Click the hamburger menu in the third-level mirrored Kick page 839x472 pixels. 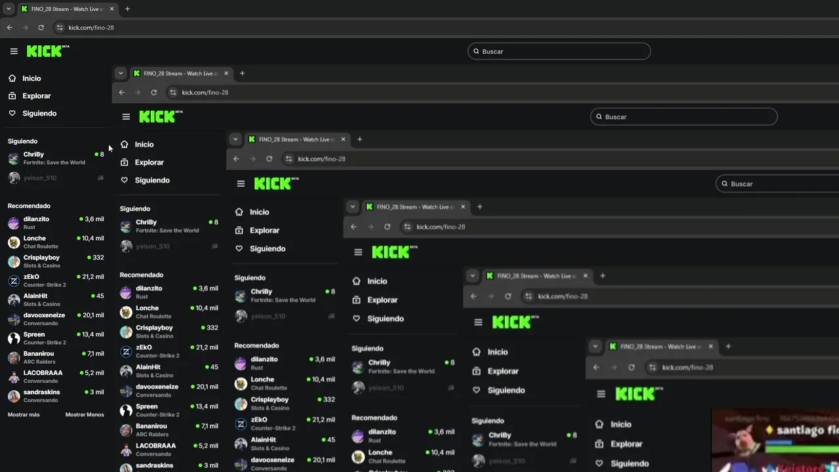tap(241, 184)
